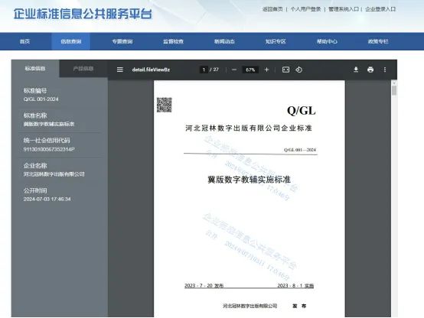This screenshot has height=318, width=424.
Task: Rotate the document with rotate icon
Action: 298,70
